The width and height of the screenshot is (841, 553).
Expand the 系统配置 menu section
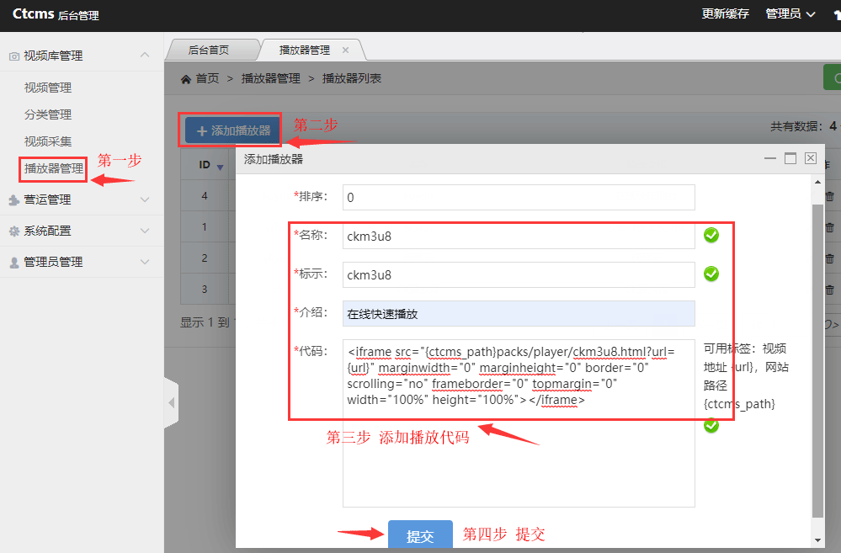coord(145,231)
